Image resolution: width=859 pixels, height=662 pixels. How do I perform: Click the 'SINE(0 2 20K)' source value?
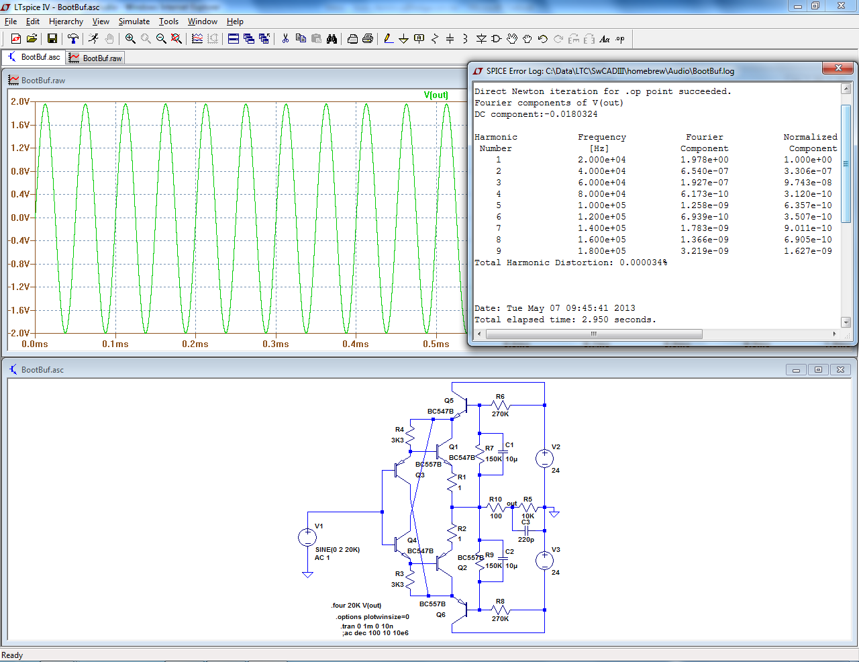click(338, 549)
